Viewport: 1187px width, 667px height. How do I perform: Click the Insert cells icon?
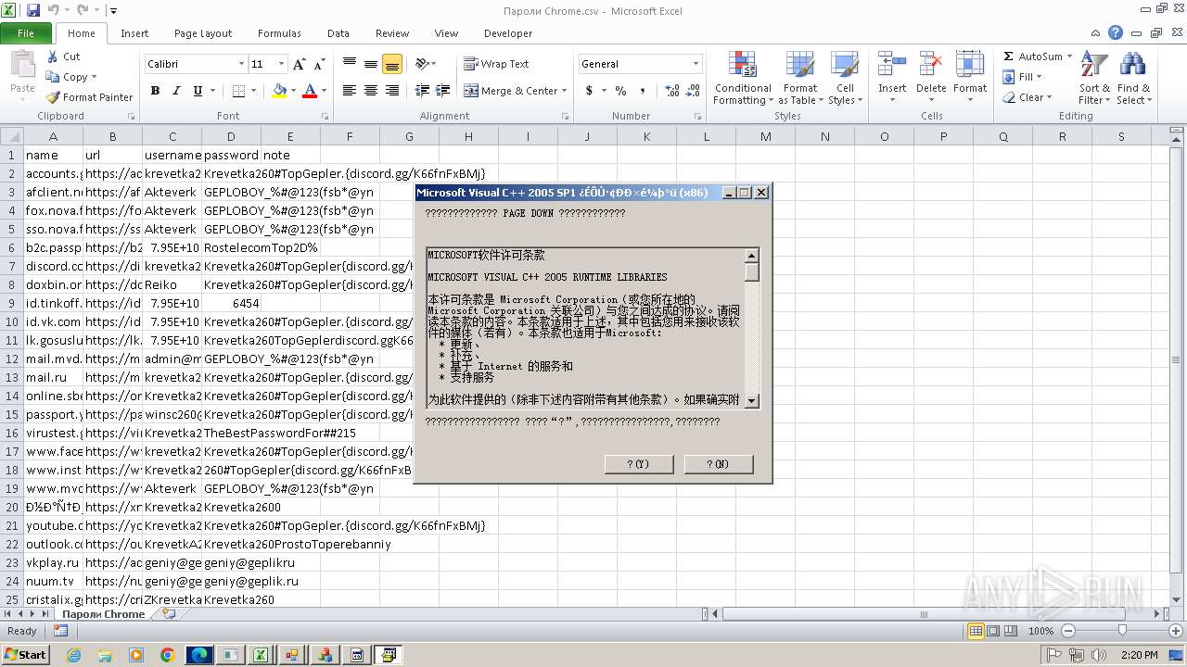(x=892, y=65)
